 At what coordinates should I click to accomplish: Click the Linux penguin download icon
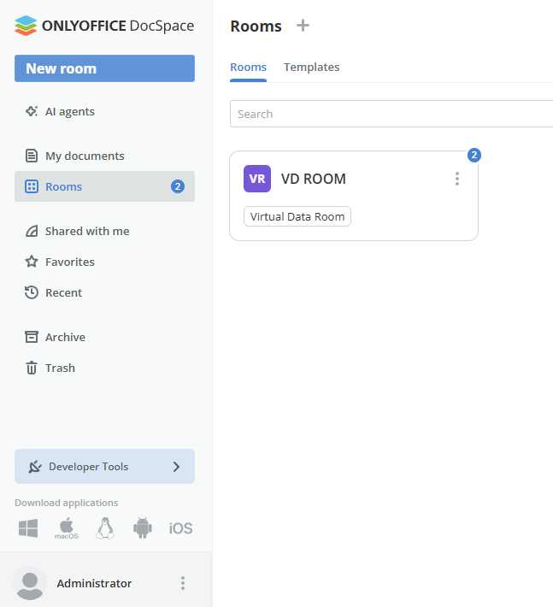(105, 528)
